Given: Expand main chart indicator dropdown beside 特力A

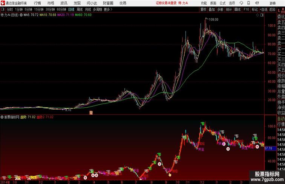Looking at the screenshot, I should coord(21,15).
